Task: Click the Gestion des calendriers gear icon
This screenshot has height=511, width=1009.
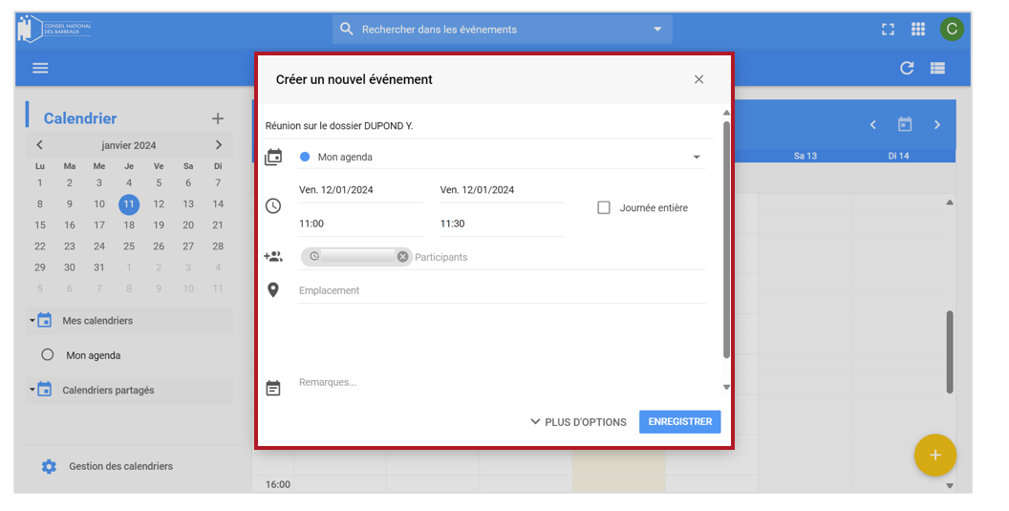Action: click(x=49, y=466)
